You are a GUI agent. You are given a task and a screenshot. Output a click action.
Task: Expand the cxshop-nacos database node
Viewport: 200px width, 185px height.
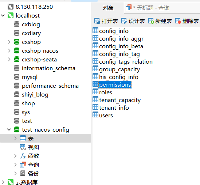(x=9, y=50)
